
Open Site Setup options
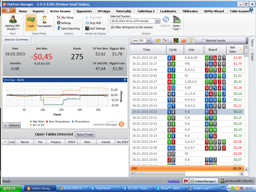point(65,17)
